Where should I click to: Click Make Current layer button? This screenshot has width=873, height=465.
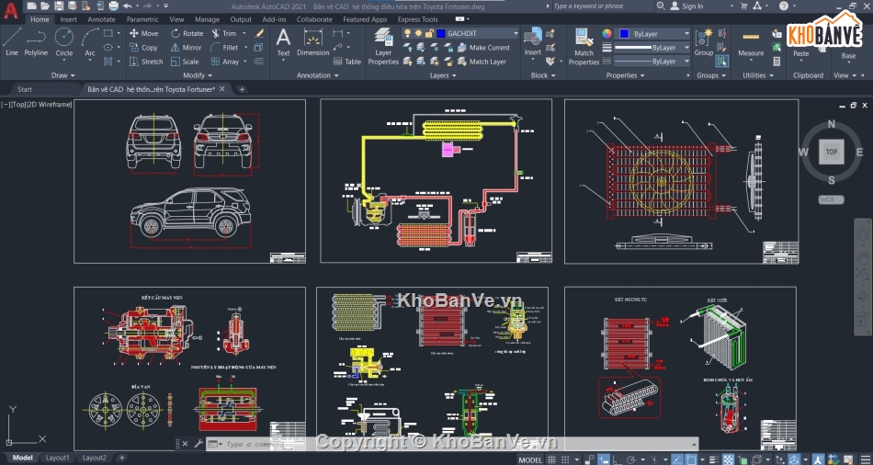(483, 48)
